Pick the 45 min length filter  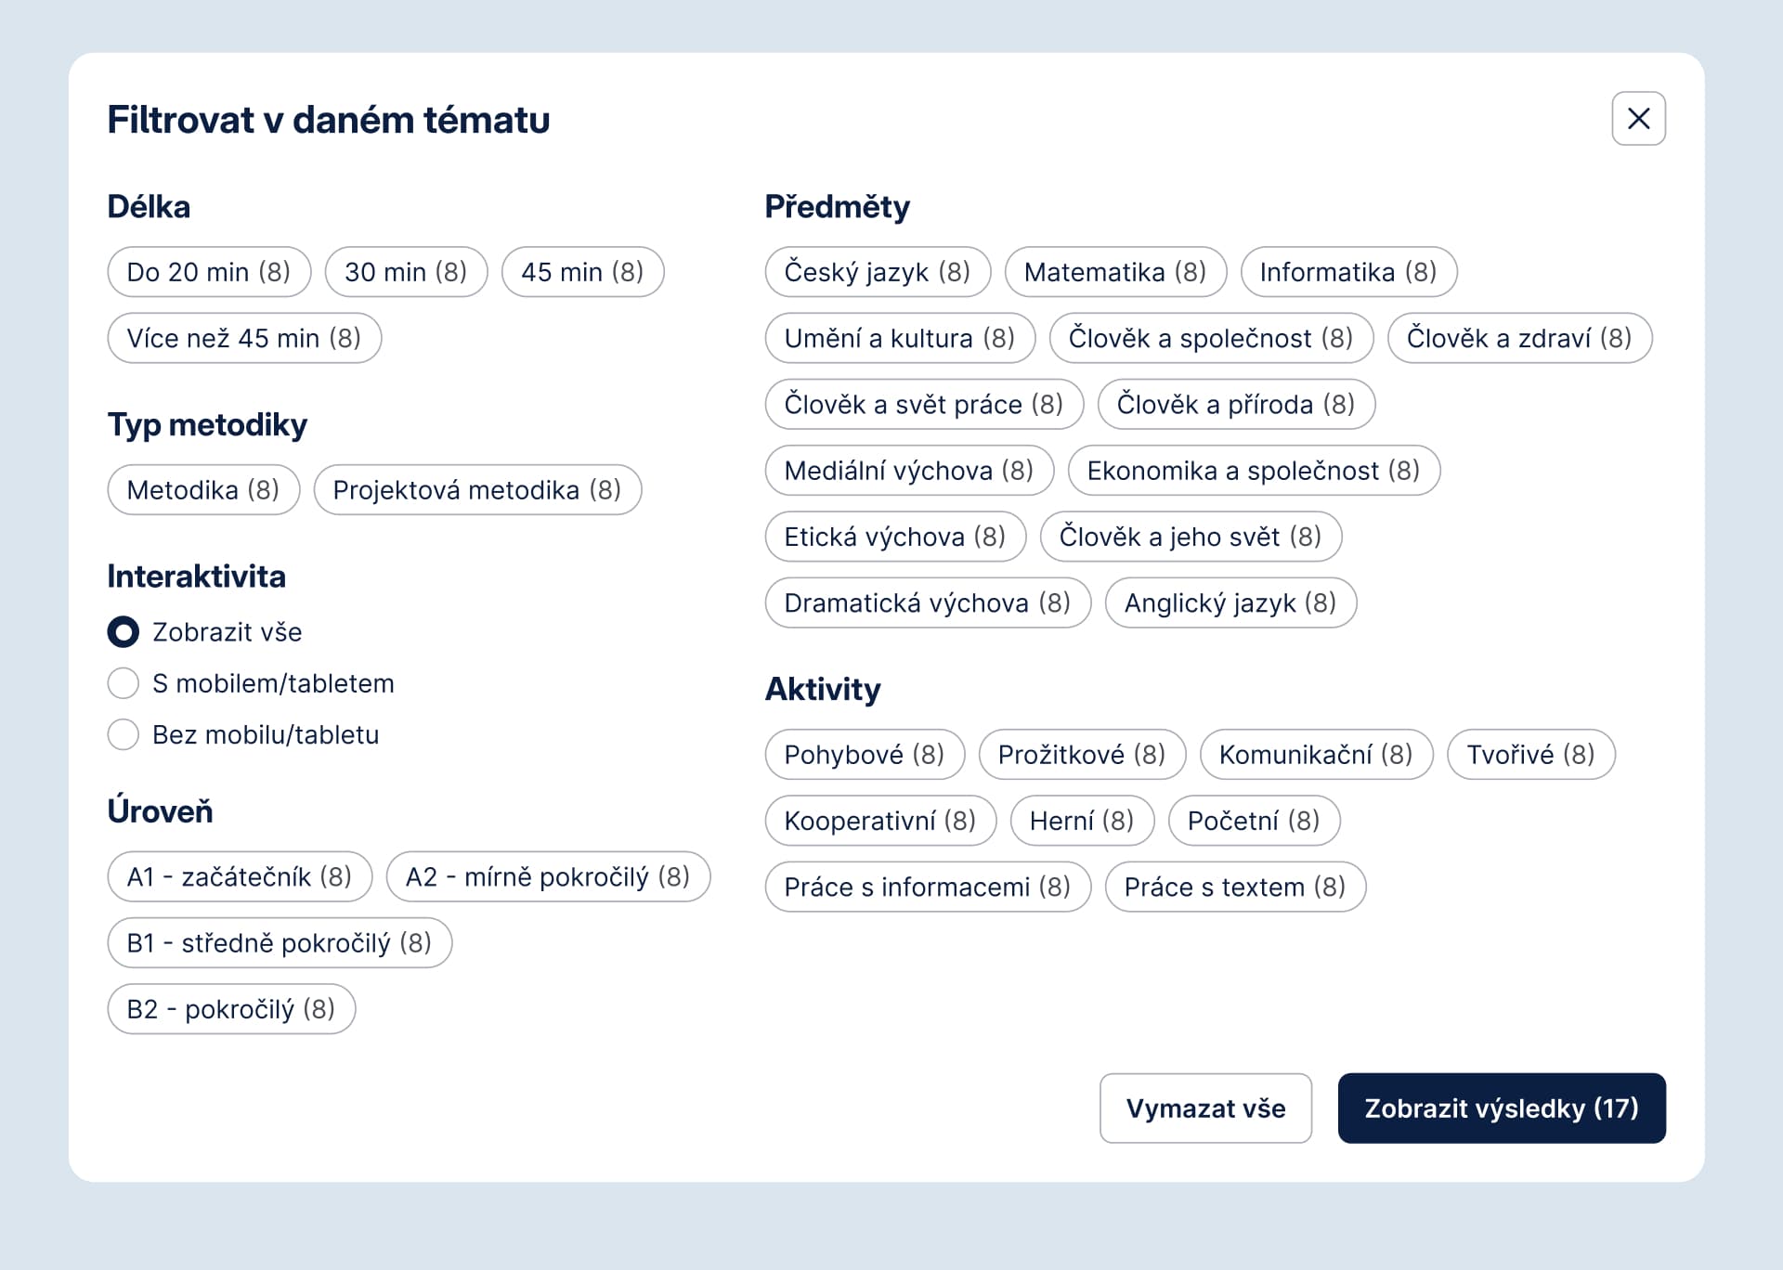coord(582,272)
